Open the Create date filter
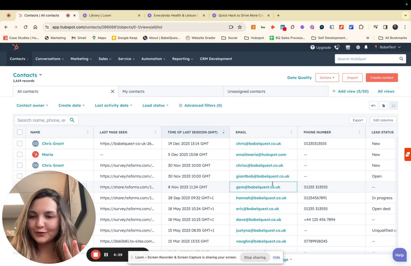Image resolution: width=411 pixels, height=266 pixels. [x=71, y=105]
